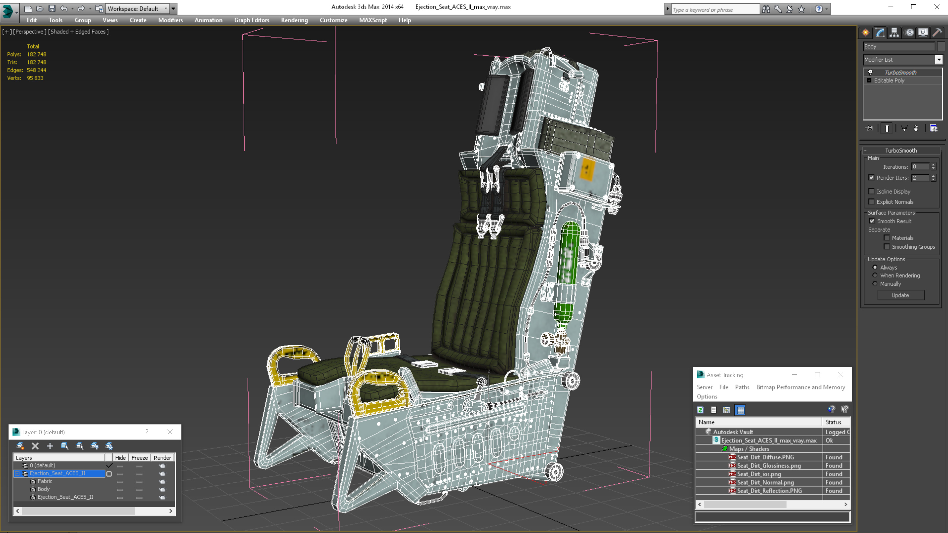This screenshot has width=948, height=533.
Task: Enable Isoline Display checkbox
Action: pyautogui.click(x=871, y=191)
